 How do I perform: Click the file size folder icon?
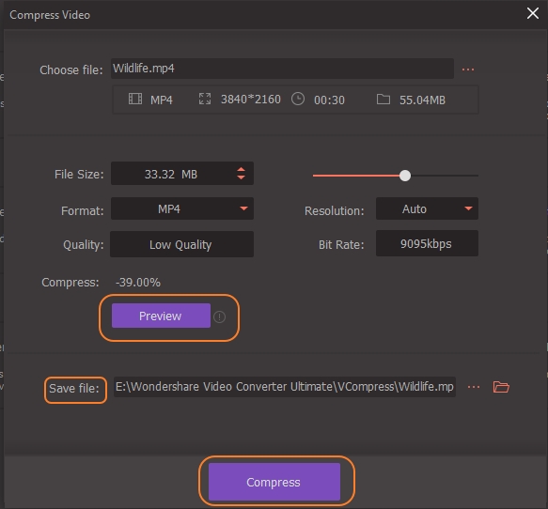pyautogui.click(x=384, y=100)
